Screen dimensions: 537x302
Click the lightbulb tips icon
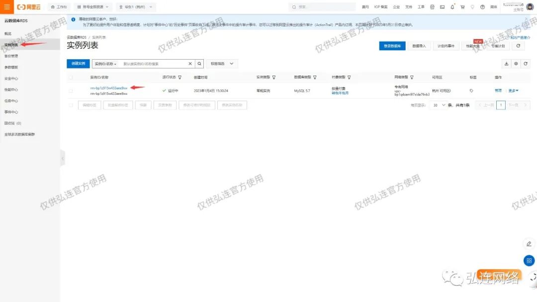472,7
